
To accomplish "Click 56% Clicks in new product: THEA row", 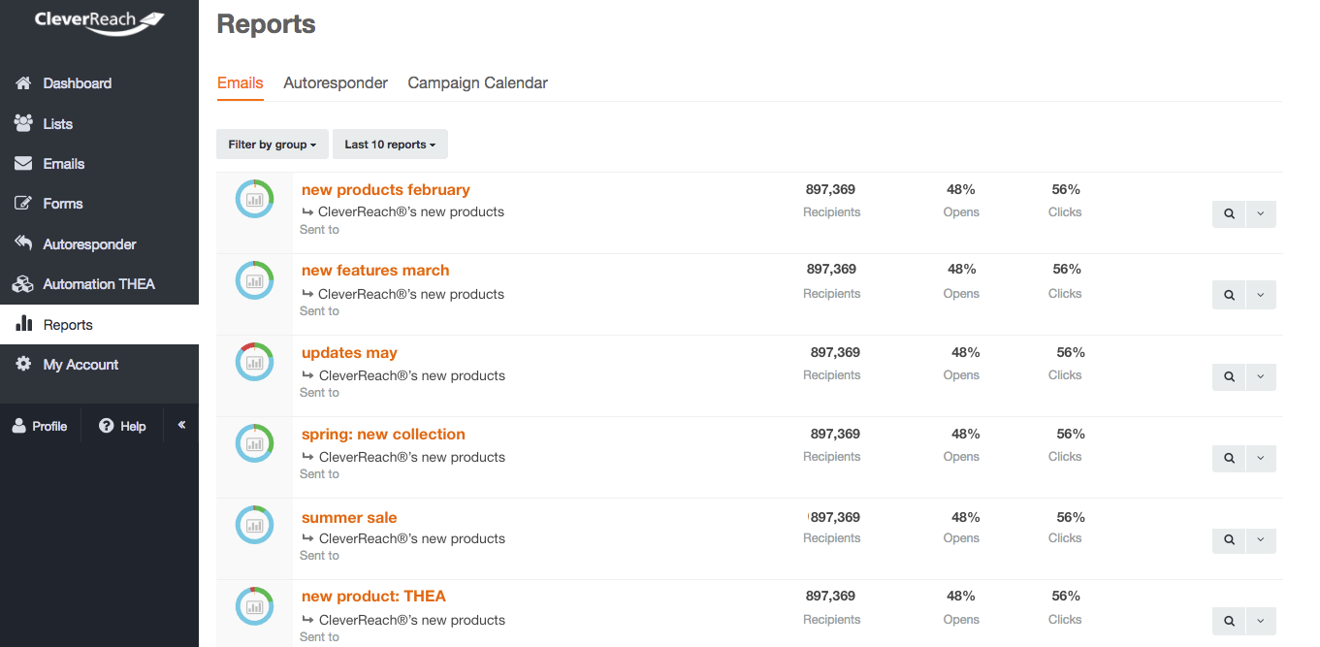I will (1066, 596).
